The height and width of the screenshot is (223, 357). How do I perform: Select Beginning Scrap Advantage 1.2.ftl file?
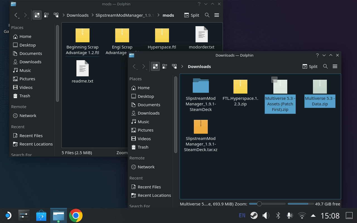coord(83,42)
